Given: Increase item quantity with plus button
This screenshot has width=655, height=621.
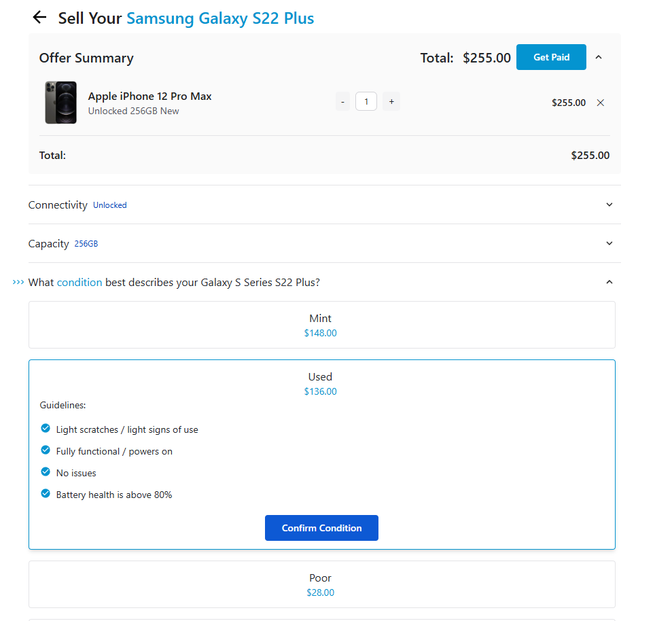Looking at the screenshot, I should (x=391, y=102).
